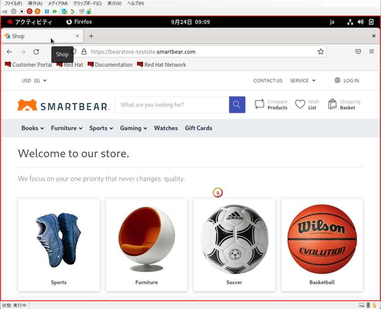The image size is (381, 309).
Task: Expand the USD currency dropdown
Action: click(34, 80)
